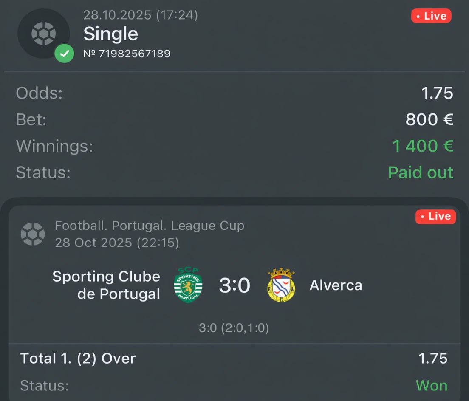Click the Total 1. (2) Over selection
469x401 pixels.
78,359
